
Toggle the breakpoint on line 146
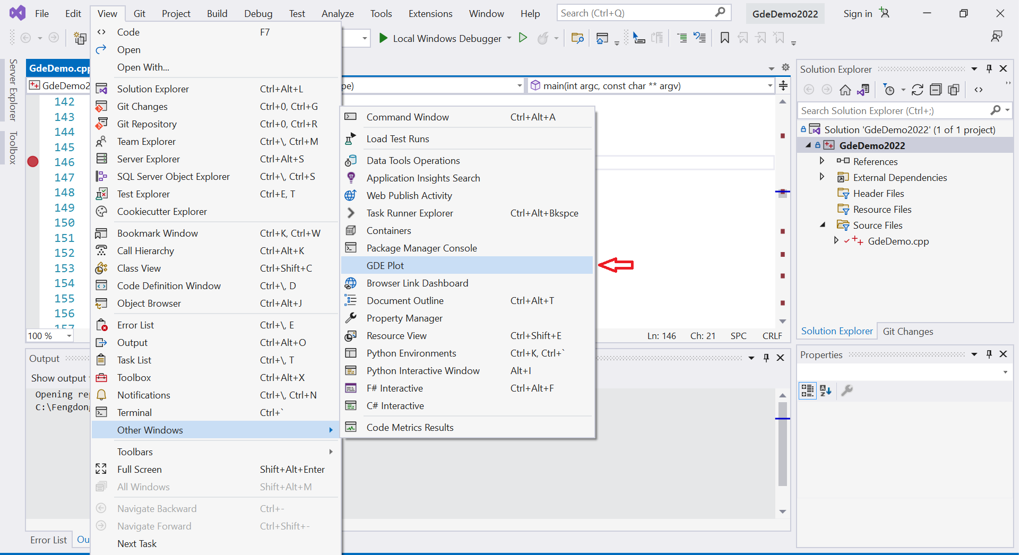[x=33, y=162]
